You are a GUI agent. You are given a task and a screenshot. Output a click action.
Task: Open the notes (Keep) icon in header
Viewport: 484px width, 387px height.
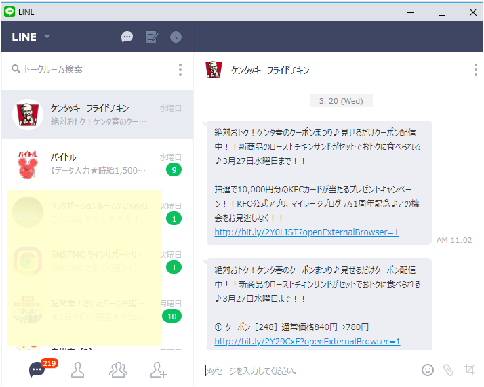[x=152, y=37]
